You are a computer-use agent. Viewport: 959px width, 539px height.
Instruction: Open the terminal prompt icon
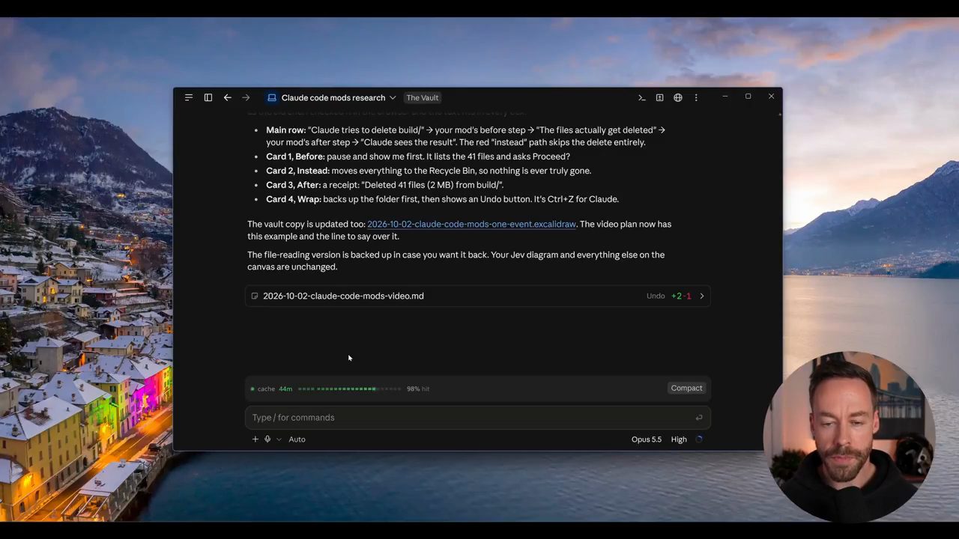641,97
